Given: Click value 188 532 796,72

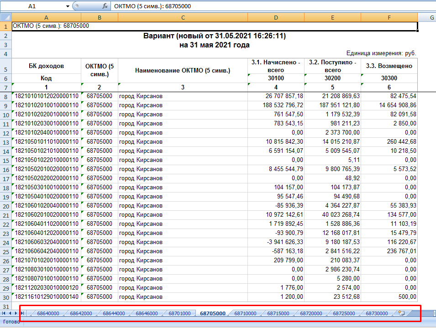Looking at the screenshot, I should coord(283,105).
